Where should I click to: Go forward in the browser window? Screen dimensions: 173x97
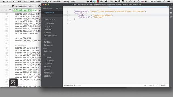6,10
